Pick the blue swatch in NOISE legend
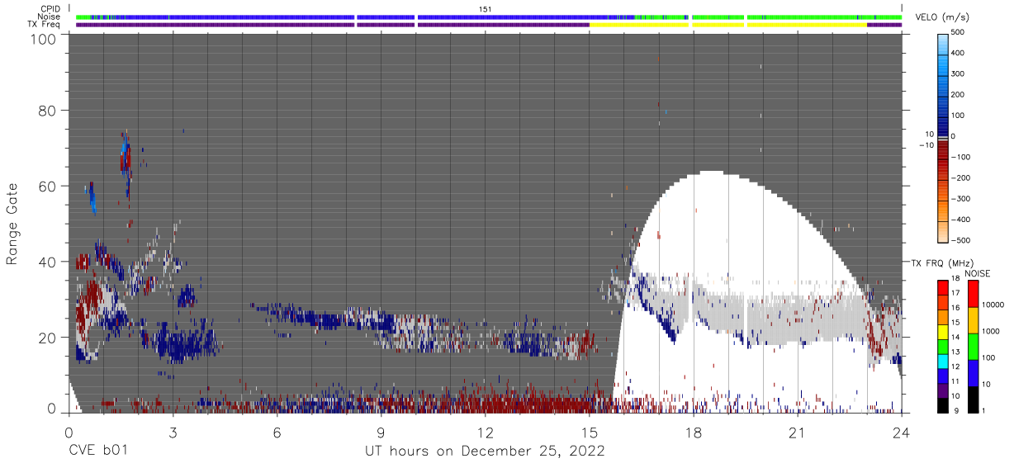The image size is (1014, 468). tap(973, 372)
